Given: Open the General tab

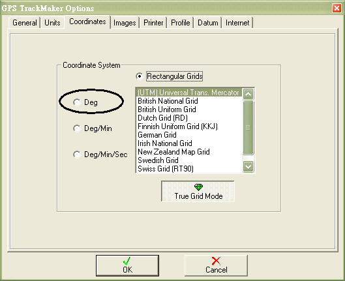Looking at the screenshot, I should click(x=24, y=23).
